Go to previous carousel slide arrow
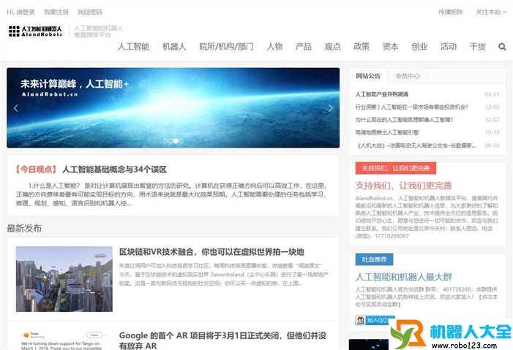The width and height of the screenshot is (513, 350). pos(15,108)
